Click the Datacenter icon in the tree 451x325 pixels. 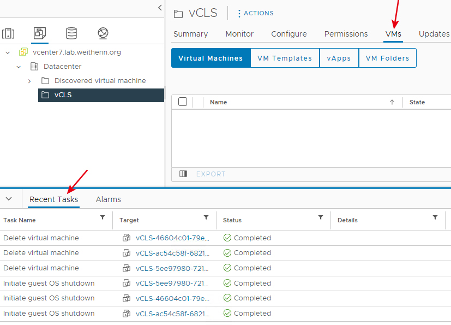click(34, 66)
